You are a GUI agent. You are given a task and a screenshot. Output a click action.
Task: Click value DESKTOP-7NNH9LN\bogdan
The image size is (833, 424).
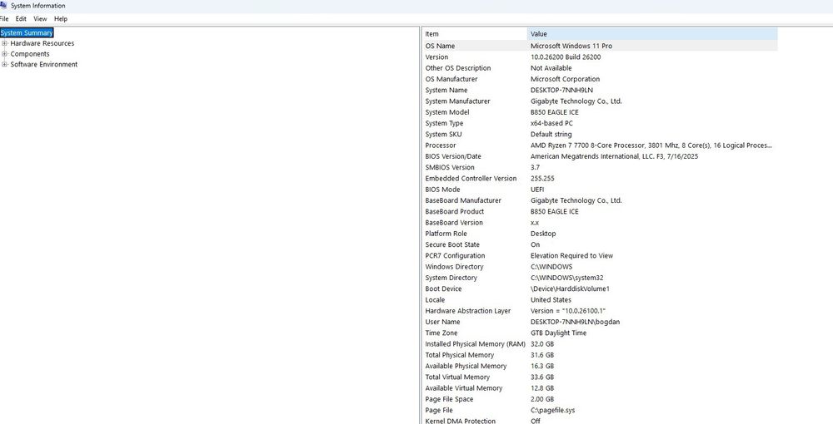(x=576, y=323)
